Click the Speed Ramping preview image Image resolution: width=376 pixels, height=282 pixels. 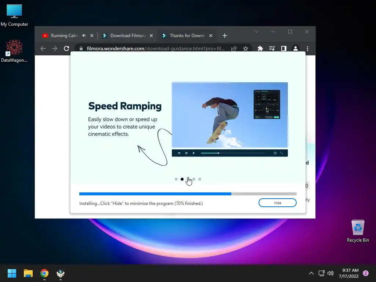230,115
